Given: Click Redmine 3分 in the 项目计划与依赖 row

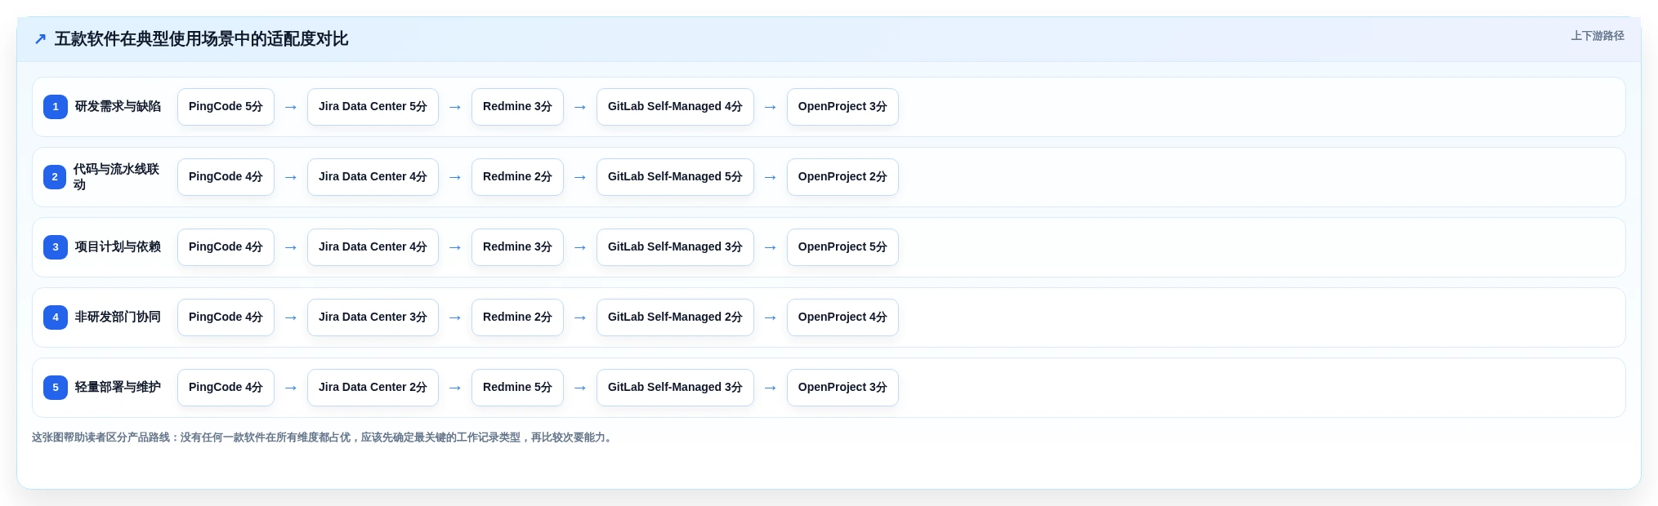Looking at the screenshot, I should [517, 247].
